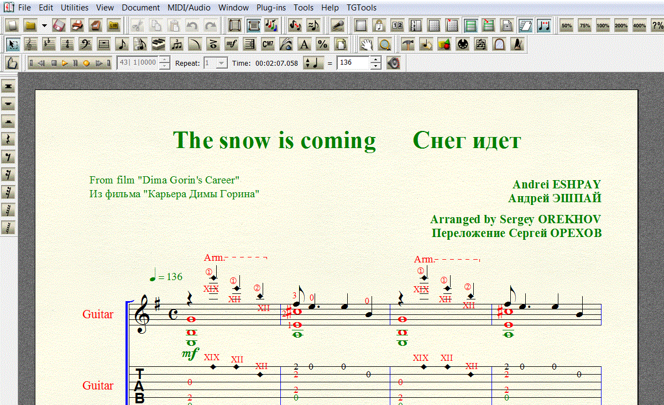Open the File menu
664x405 pixels.
24,8
